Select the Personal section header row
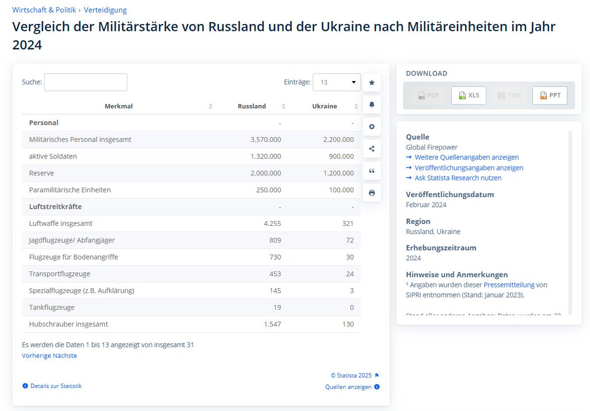This screenshot has height=411, width=590. pos(191,123)
